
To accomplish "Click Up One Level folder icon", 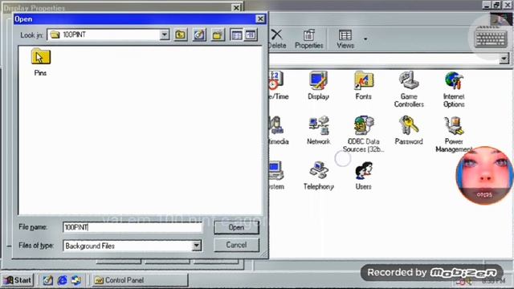I will click(x=180, y=35).
